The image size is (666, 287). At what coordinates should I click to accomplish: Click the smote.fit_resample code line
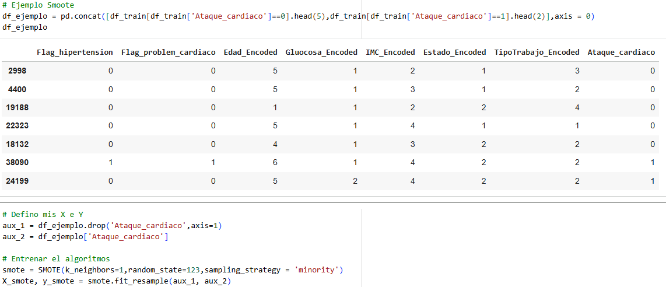[117, 281]
